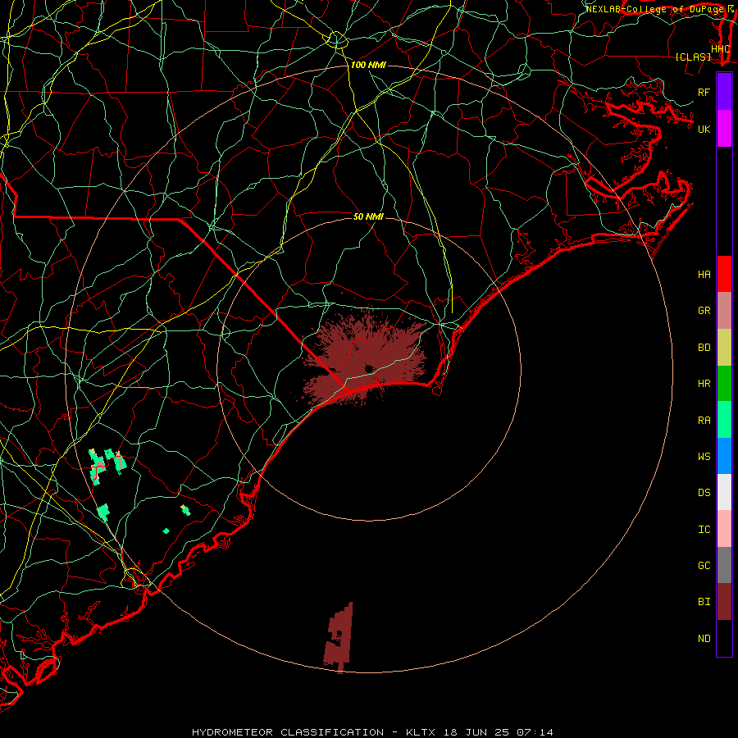Click the dark green HR legend swatch
The image size is (738, 738).
[x=724, y=384]
